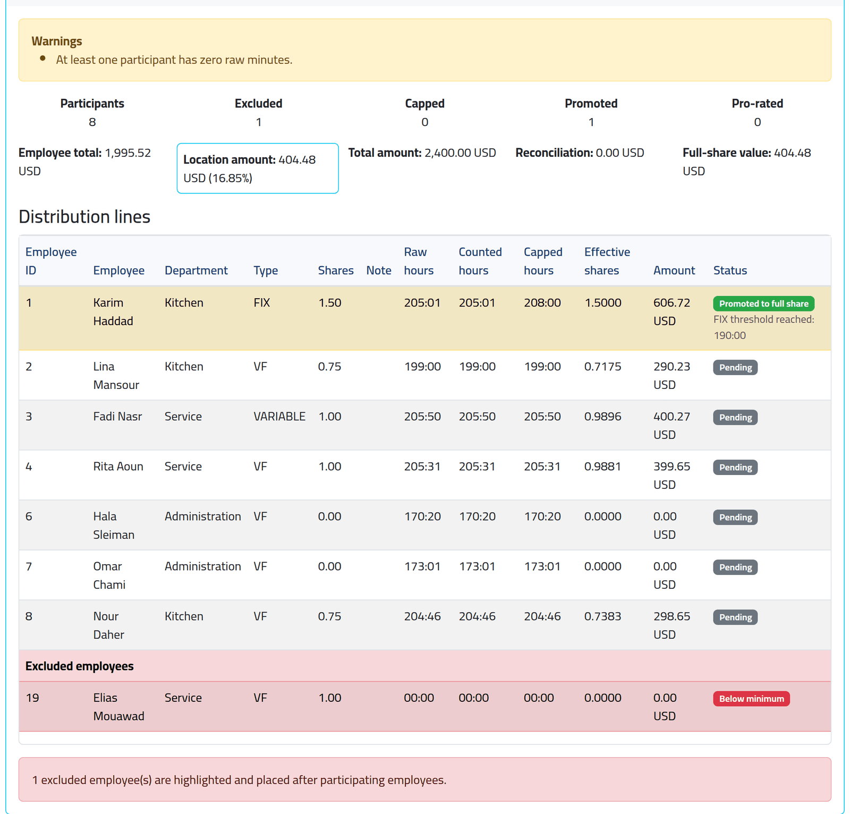This screenshot has height=814, width=850.
Task: Click the Location amount highlighted box
Action: (x=258, y=168)
